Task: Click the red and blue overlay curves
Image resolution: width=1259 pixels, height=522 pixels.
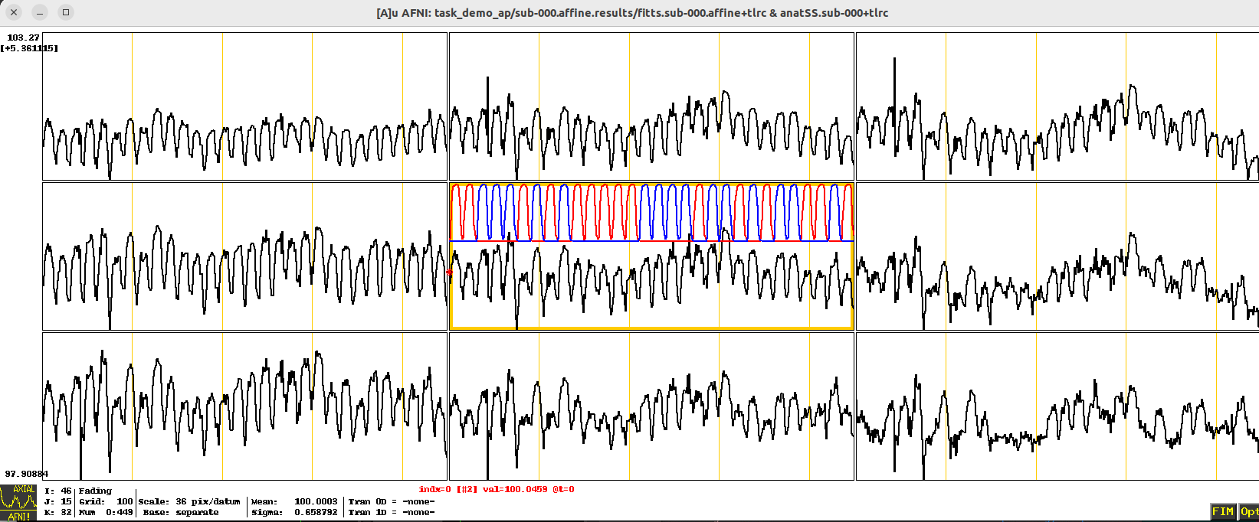Action: click(x=651, y=212)
